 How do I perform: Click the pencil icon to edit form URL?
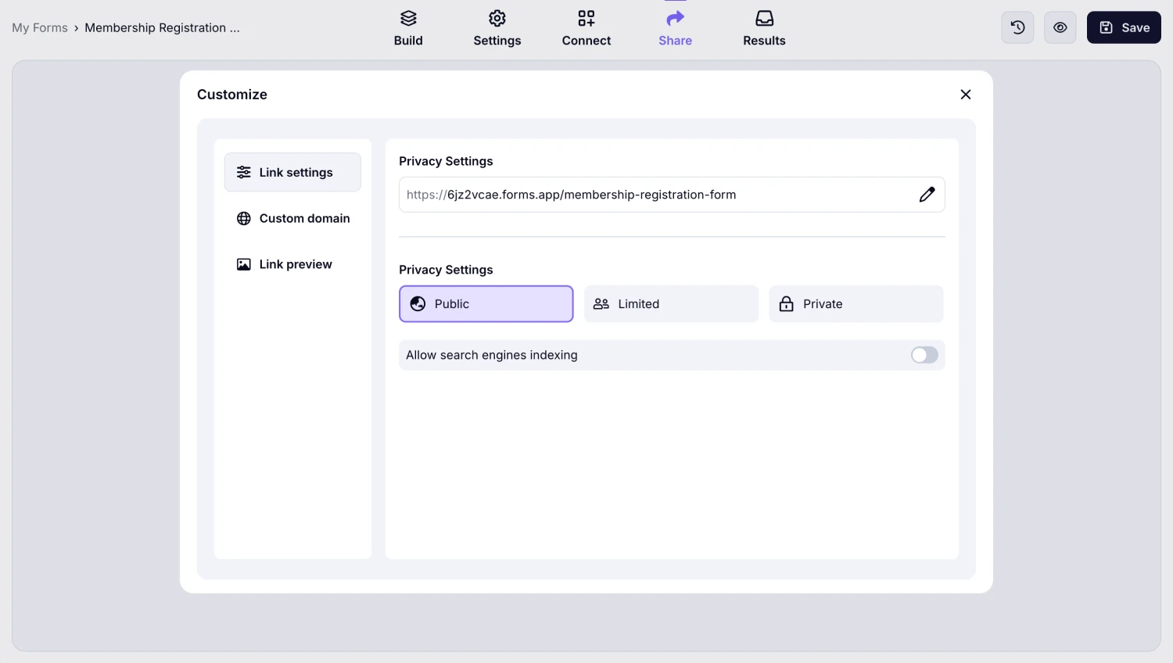point(927,194)
